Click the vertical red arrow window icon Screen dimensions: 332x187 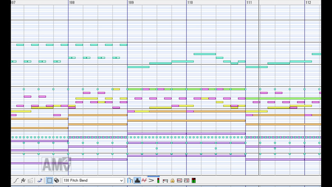coord(186,180)
